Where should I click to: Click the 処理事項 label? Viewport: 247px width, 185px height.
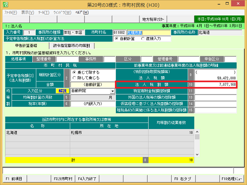[18, 59]
